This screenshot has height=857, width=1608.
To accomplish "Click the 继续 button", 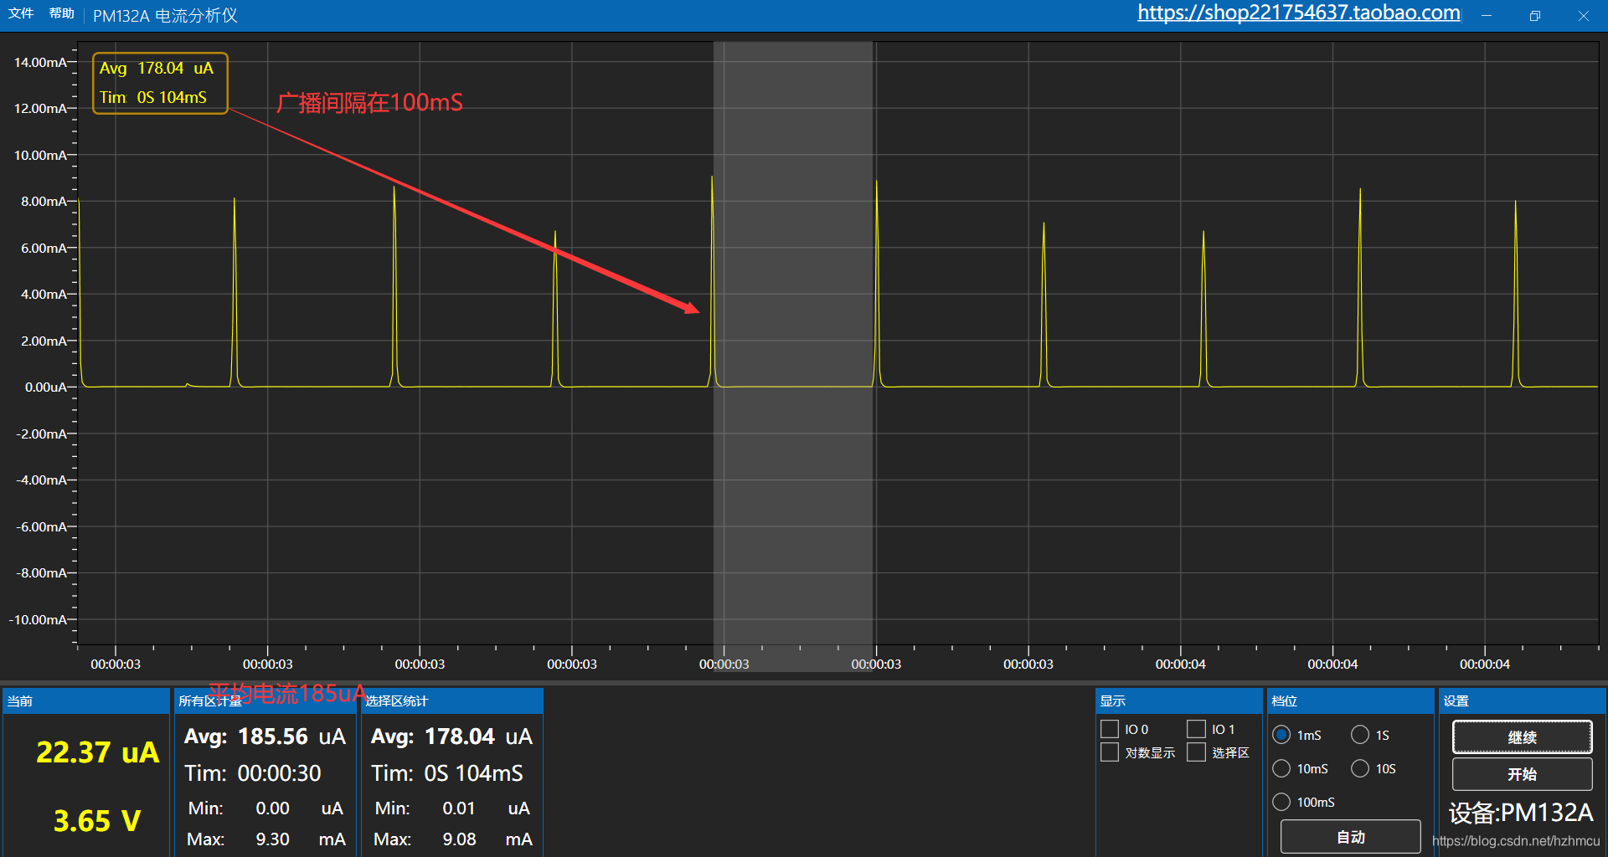I will [x=1522, y=737].
